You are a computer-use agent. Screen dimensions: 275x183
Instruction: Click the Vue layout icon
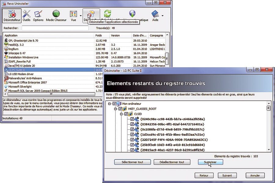pos(73,14)
